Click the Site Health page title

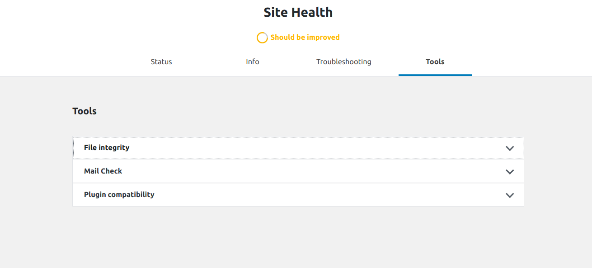pyautogui.click(x=298, y=12)
